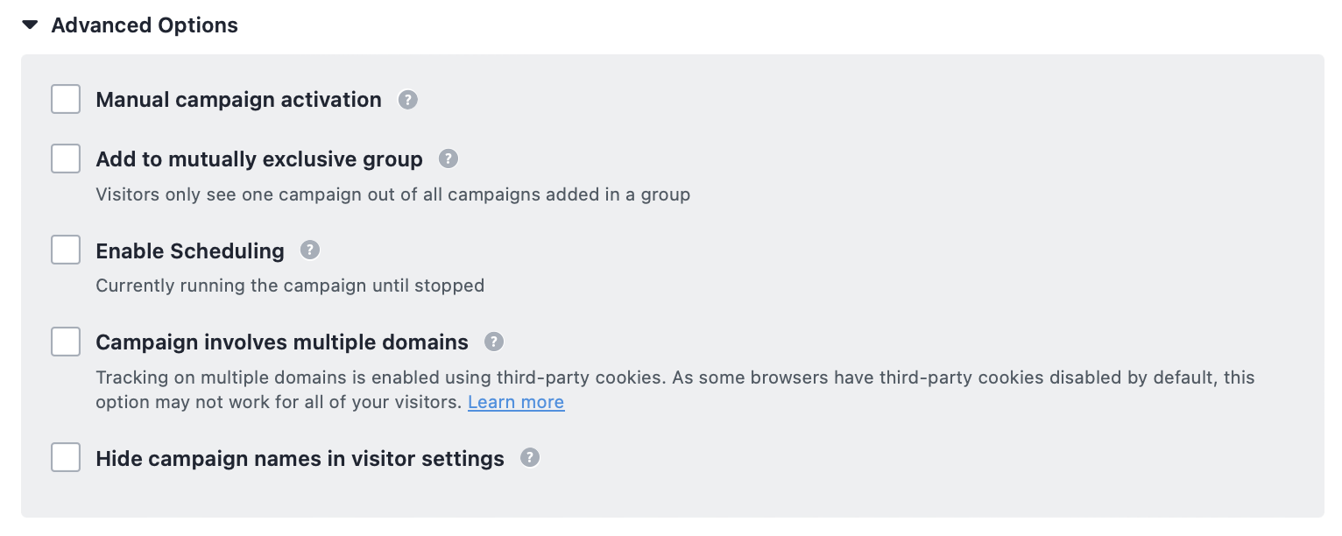
Task: Tick the Manual campaign activation checkbox
Action: [x=66, y=99]
